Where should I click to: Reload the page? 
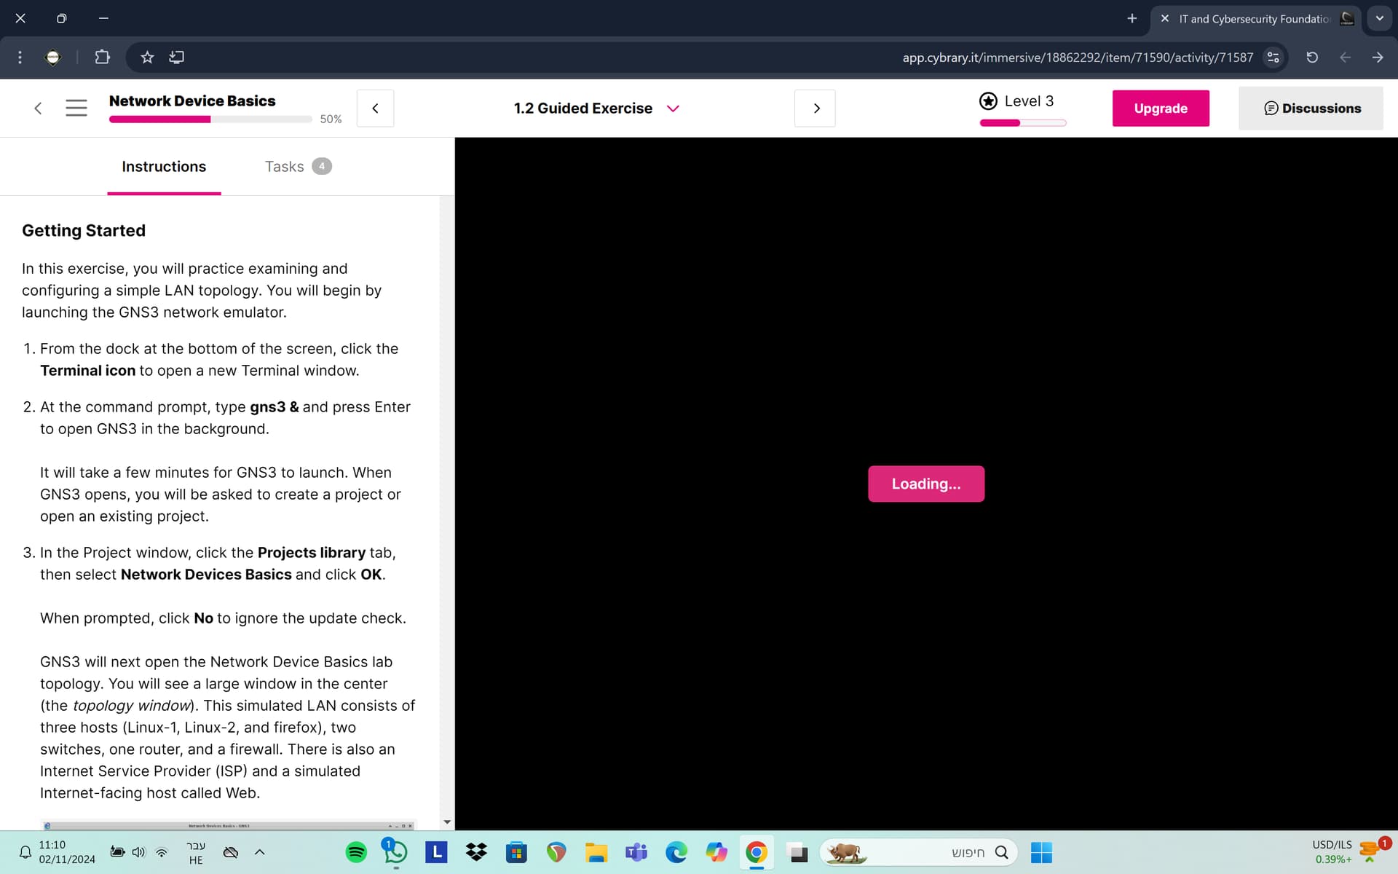[x=1311, y=57]
